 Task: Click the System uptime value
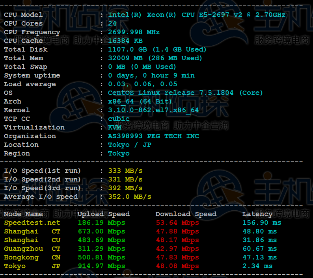pos(151,76)
